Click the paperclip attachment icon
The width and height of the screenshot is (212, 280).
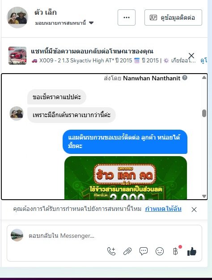point(127,251)
